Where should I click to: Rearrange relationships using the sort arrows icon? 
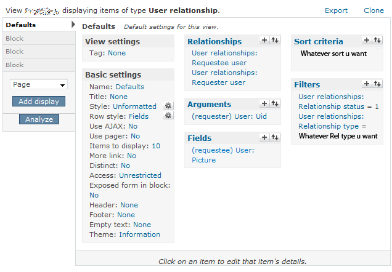click(275, 40)
